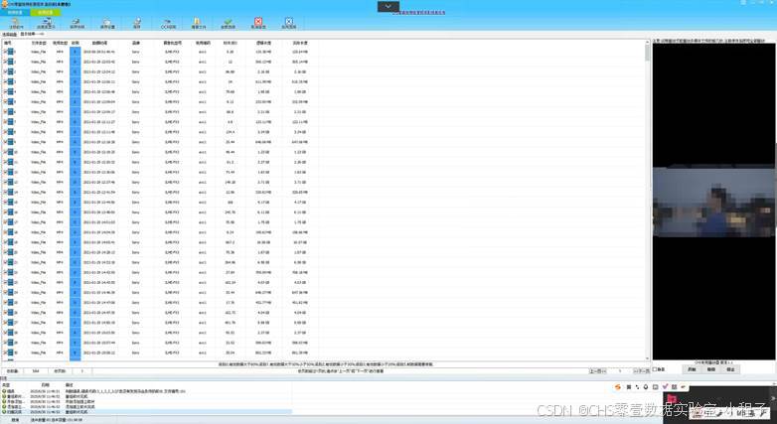Screen dimensions: 777x424
Task: Click the Stop button under the preview
Action: [x=730, y=369]
